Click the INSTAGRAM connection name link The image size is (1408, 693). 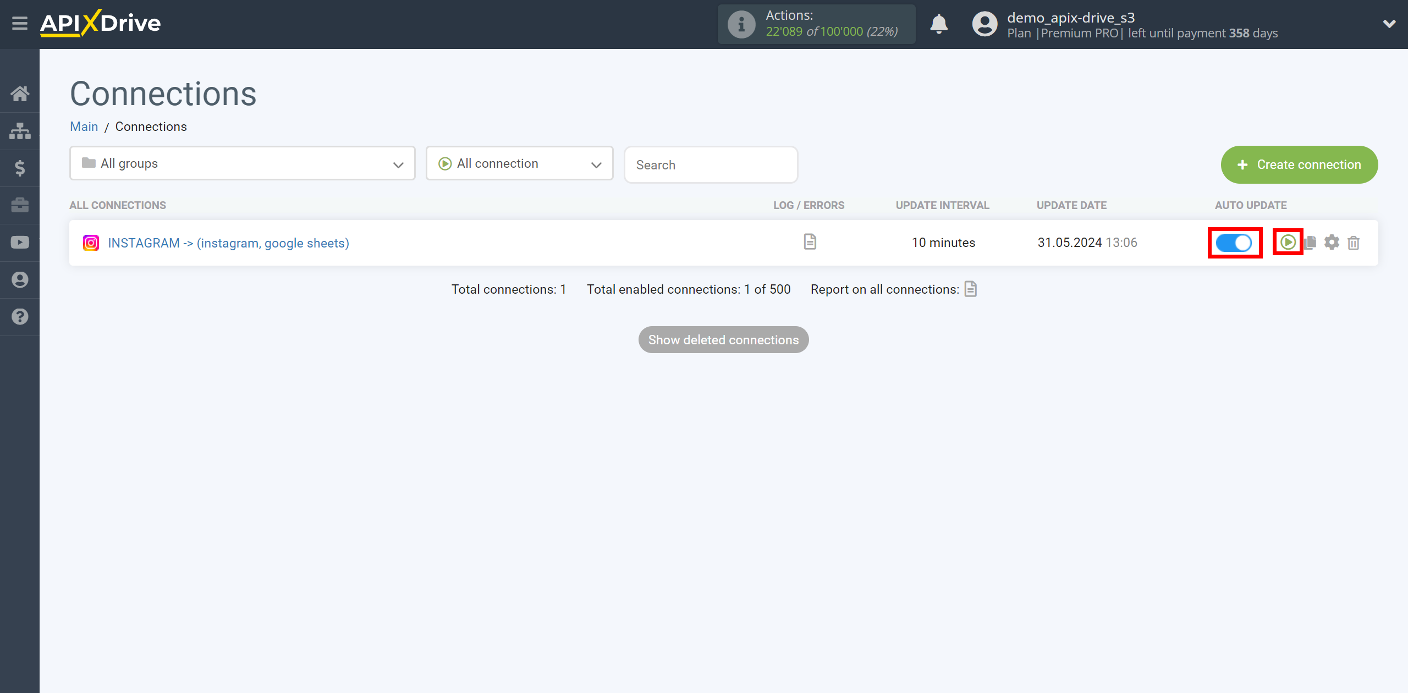click(228, 243)
